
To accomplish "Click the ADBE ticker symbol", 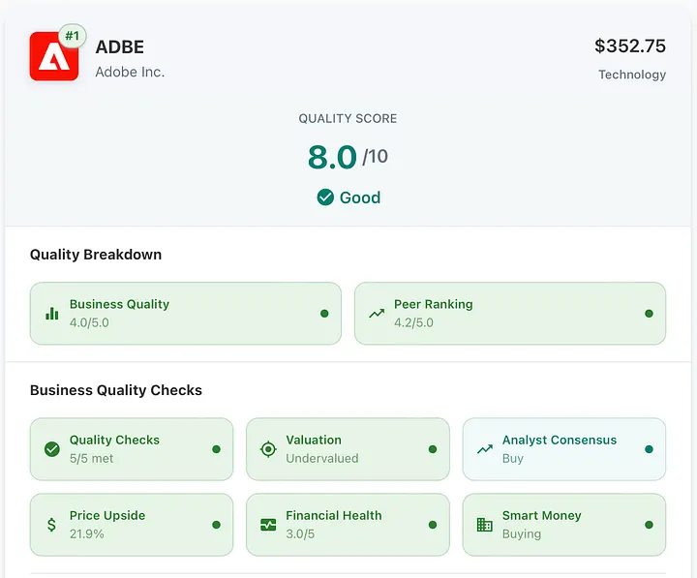I will pyautogui.click(x=120, y=46).
